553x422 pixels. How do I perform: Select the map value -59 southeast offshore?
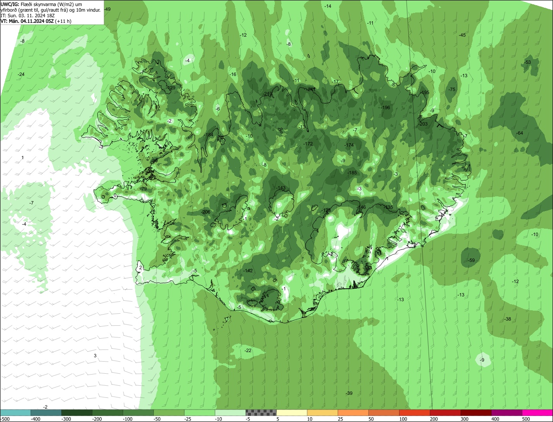pyautogui.click(x=471, y=260)
